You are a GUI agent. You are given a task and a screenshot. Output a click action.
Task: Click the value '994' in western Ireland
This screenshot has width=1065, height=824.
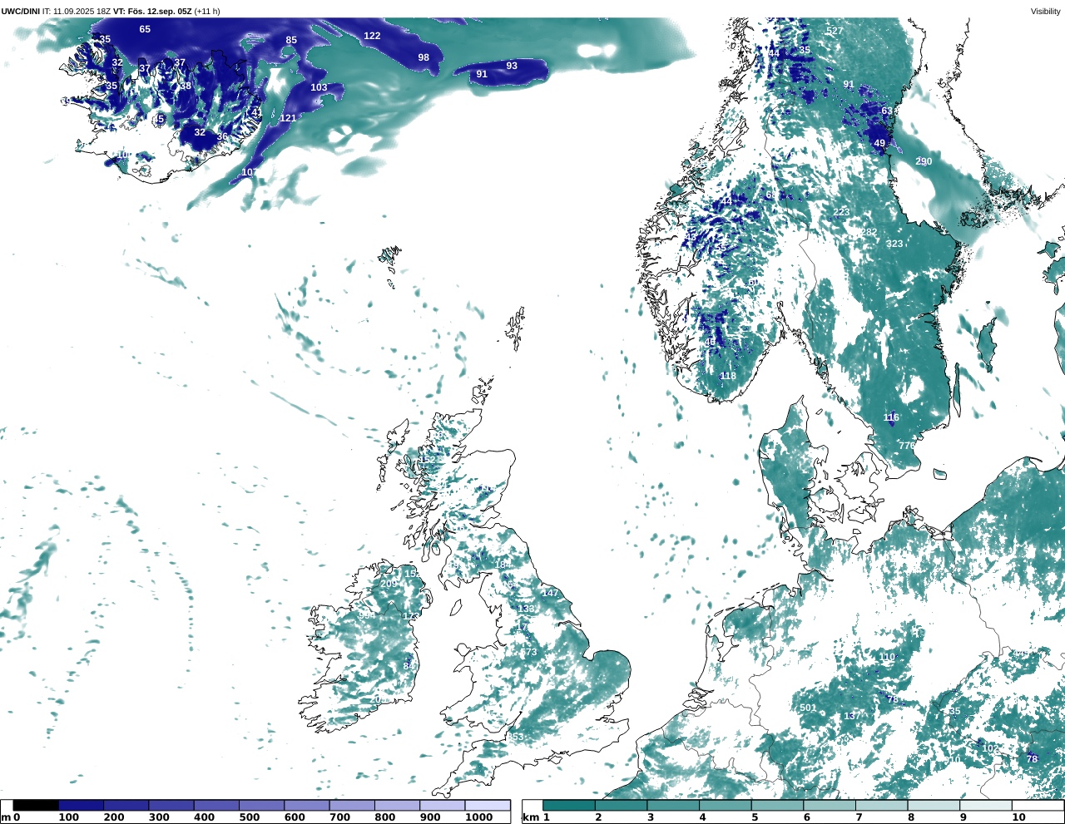click(366, 615)
